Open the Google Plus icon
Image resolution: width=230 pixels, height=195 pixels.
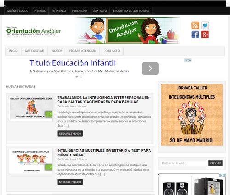205,35
